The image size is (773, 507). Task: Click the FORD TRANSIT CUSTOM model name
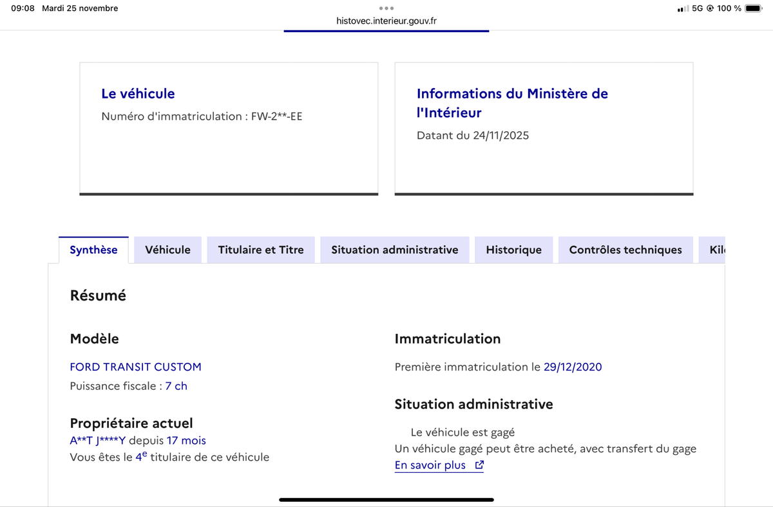136,367
